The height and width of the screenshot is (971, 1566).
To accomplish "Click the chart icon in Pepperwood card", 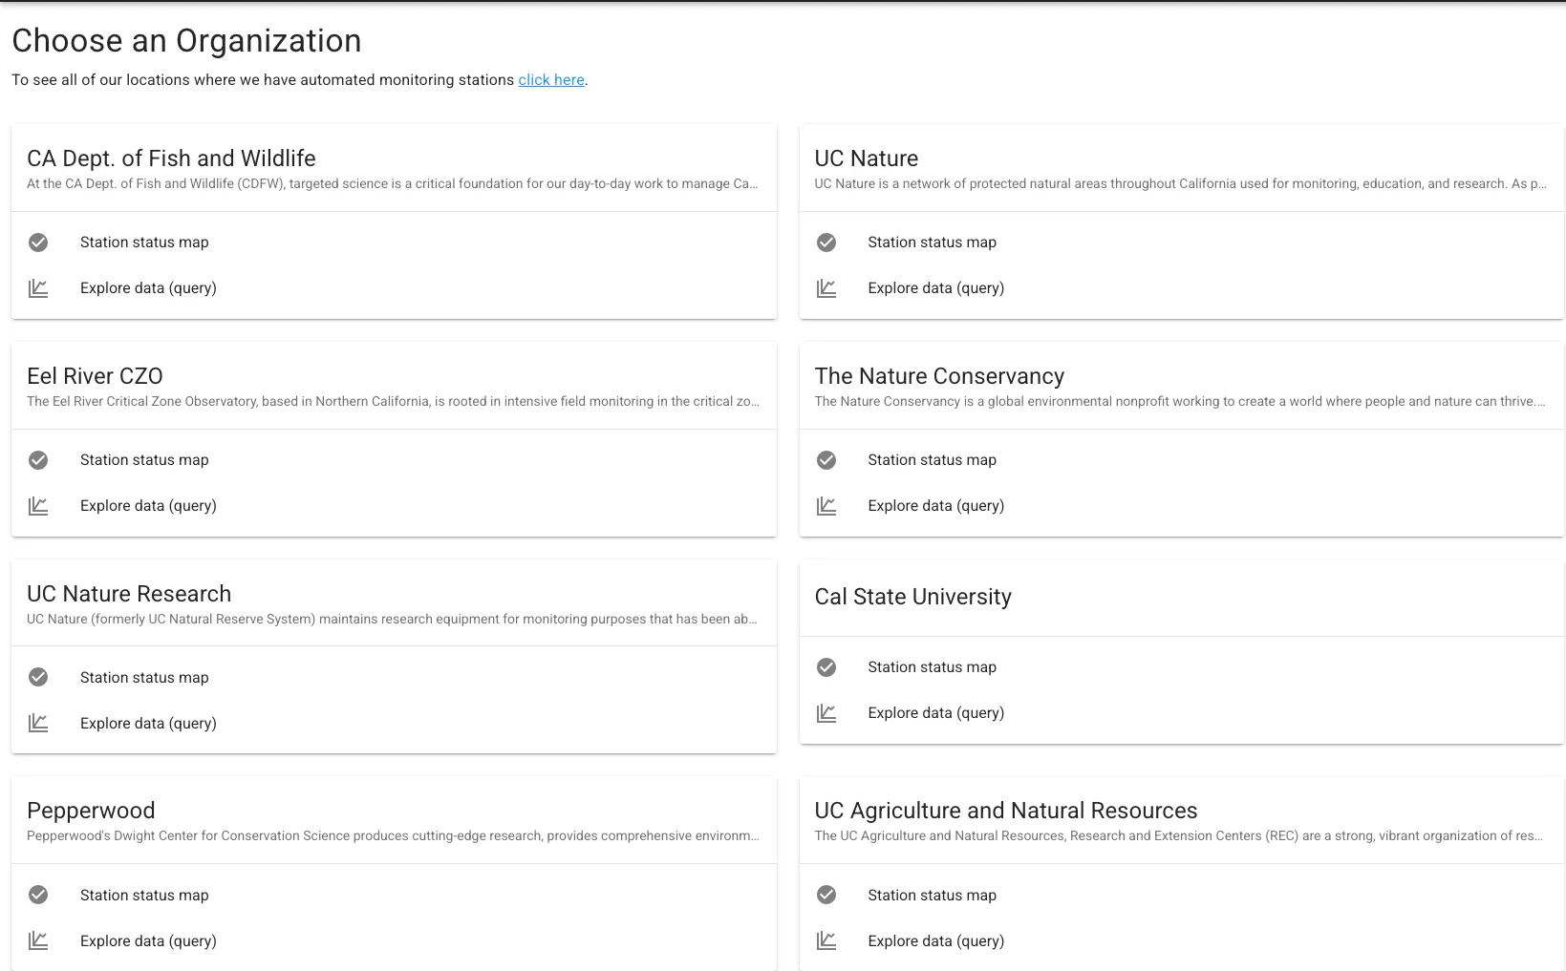I will click(x=38, y=941).
